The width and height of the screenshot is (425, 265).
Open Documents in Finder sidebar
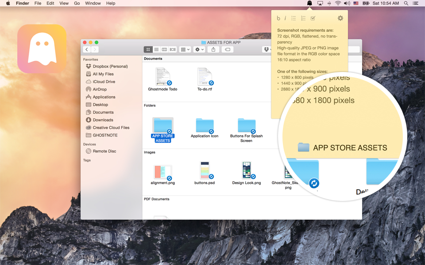click(x=103, y=112)
